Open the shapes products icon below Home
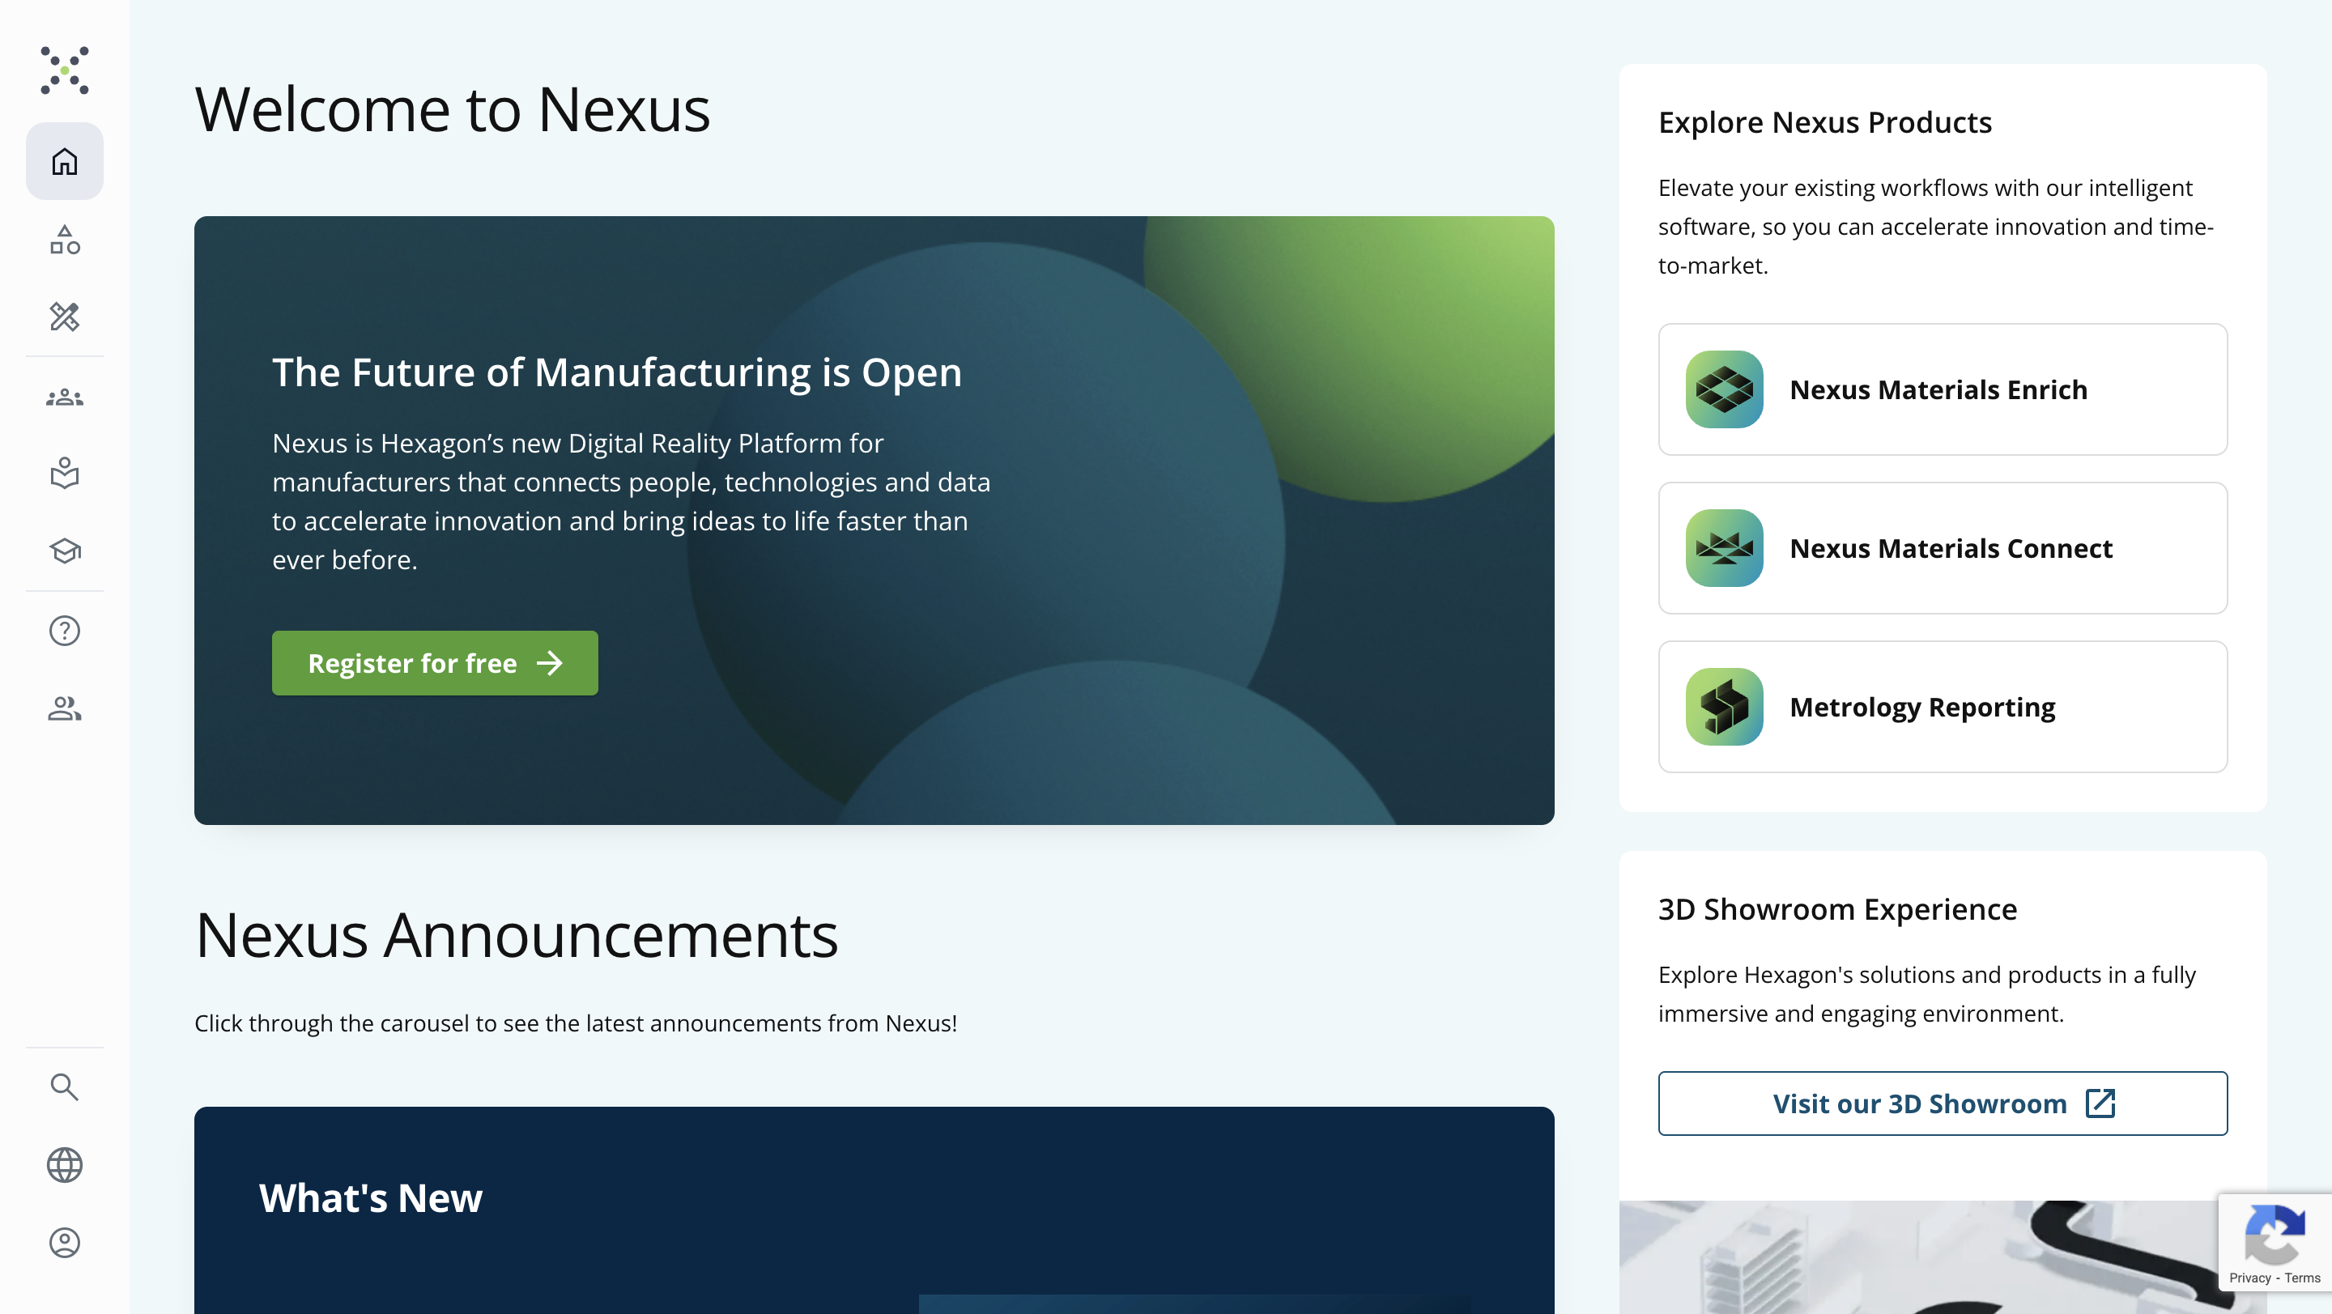 tap(64, 240)
